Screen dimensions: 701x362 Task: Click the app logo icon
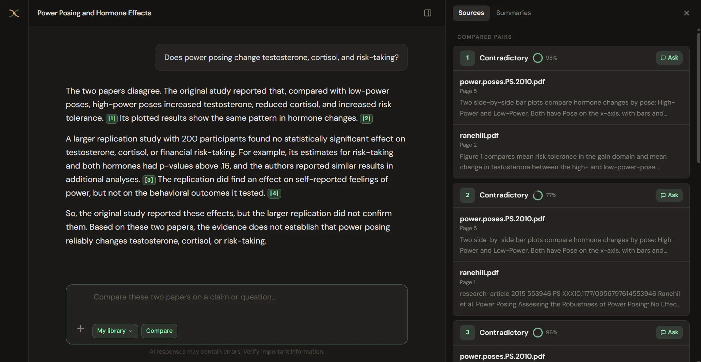pyautogui.click(x=14, y=13)
